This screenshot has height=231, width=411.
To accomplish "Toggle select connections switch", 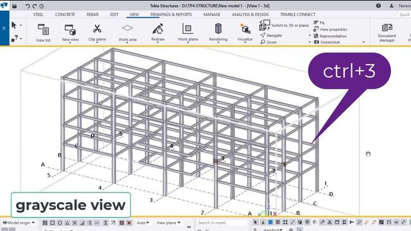I will coord(263,223).
